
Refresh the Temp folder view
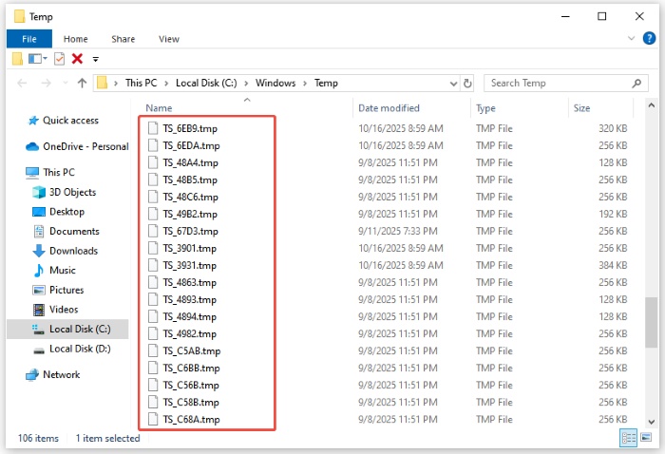[467, 83]
